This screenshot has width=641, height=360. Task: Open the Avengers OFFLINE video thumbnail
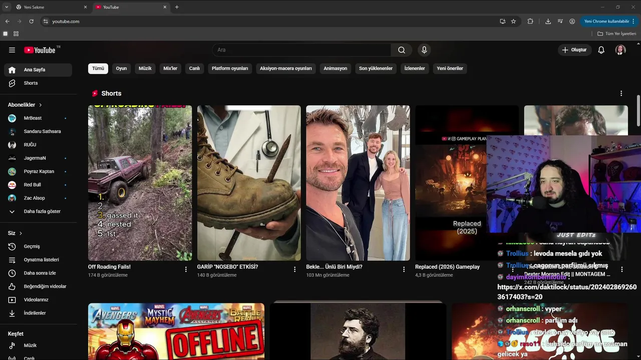pyautogui.click(x=176, y=331)
